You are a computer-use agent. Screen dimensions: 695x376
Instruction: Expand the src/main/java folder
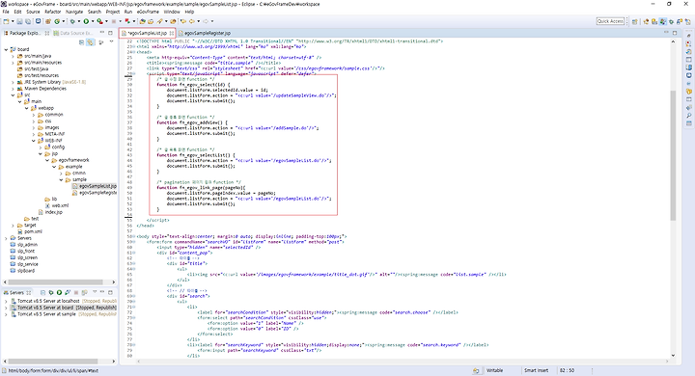coord(13,56)
